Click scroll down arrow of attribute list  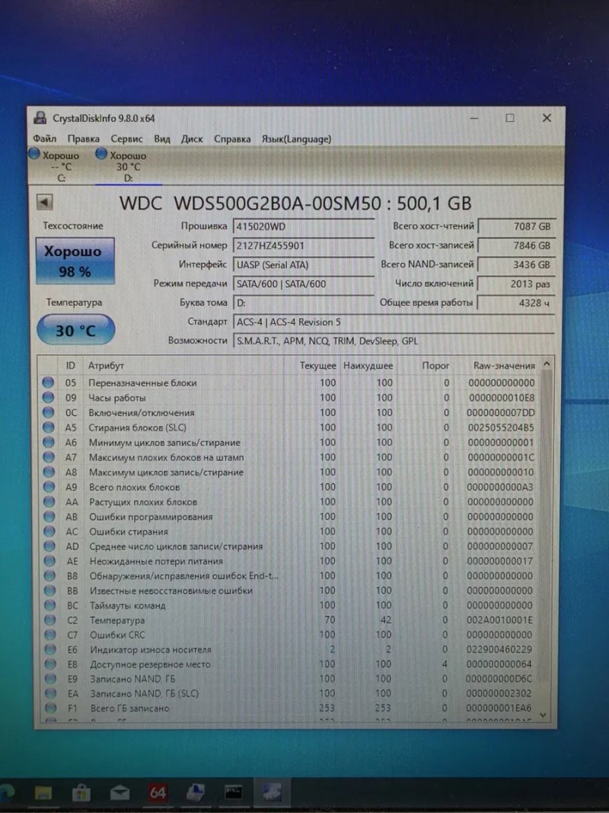coord(544,715)
